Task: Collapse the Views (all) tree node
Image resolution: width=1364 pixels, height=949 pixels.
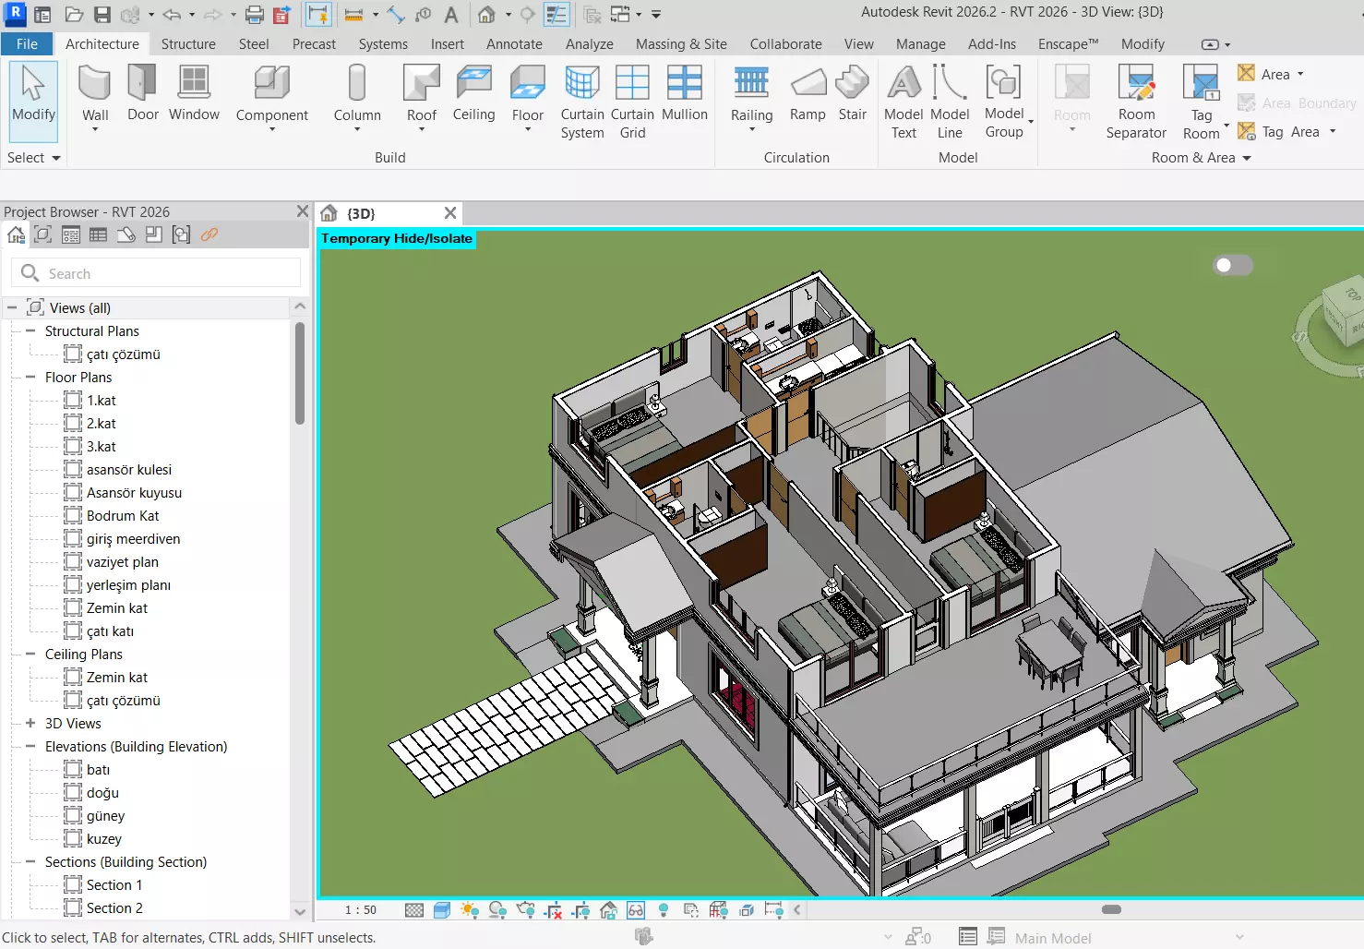Action: 12,307
